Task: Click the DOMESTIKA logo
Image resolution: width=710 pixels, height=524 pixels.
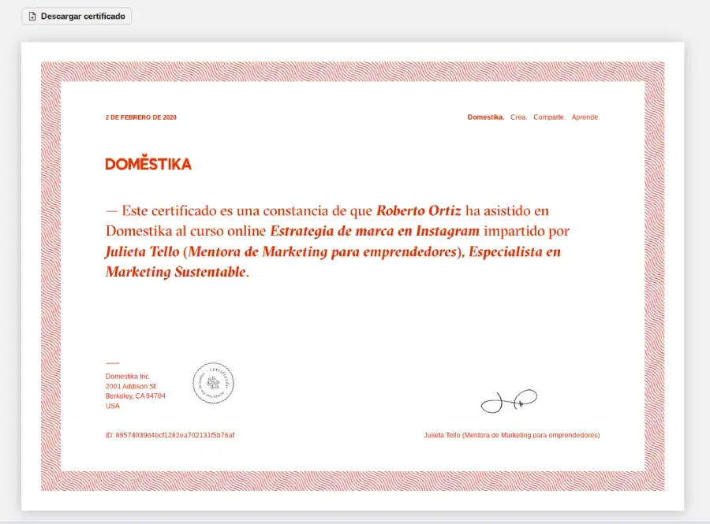Action: pyautogui.click(x=148, y=162)
